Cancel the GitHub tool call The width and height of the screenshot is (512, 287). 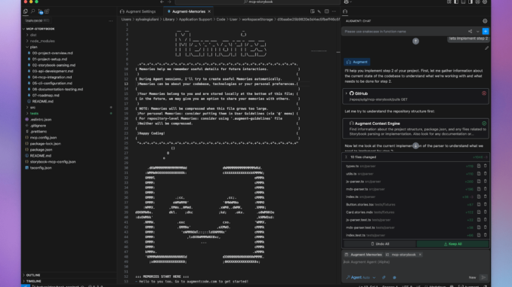tap(484, 93)
